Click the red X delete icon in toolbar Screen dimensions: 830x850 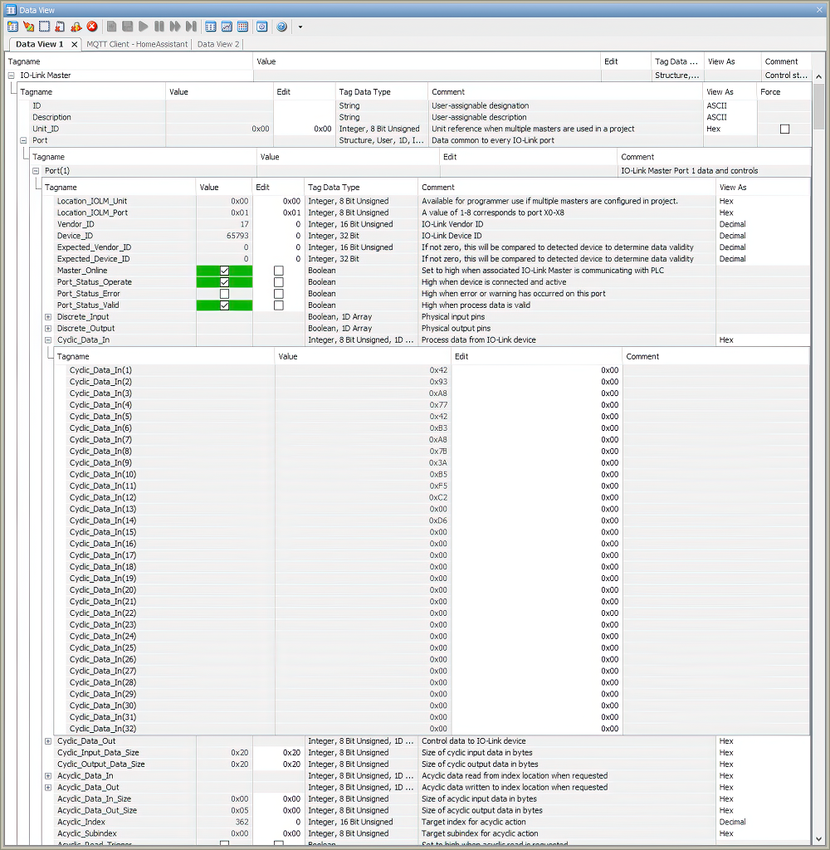(x=92, y=27)
